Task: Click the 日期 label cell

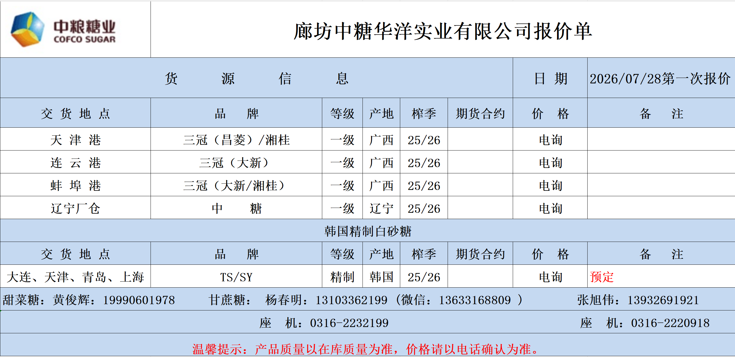Action: (550, 78)
